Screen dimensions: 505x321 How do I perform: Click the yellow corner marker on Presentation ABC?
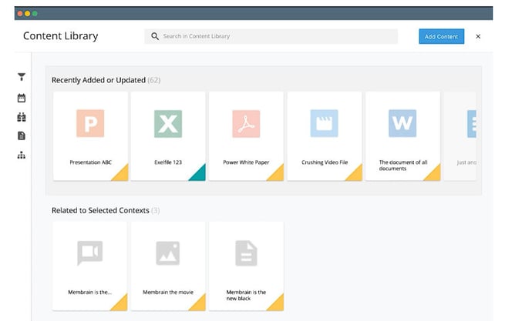(x=121, y=174)
